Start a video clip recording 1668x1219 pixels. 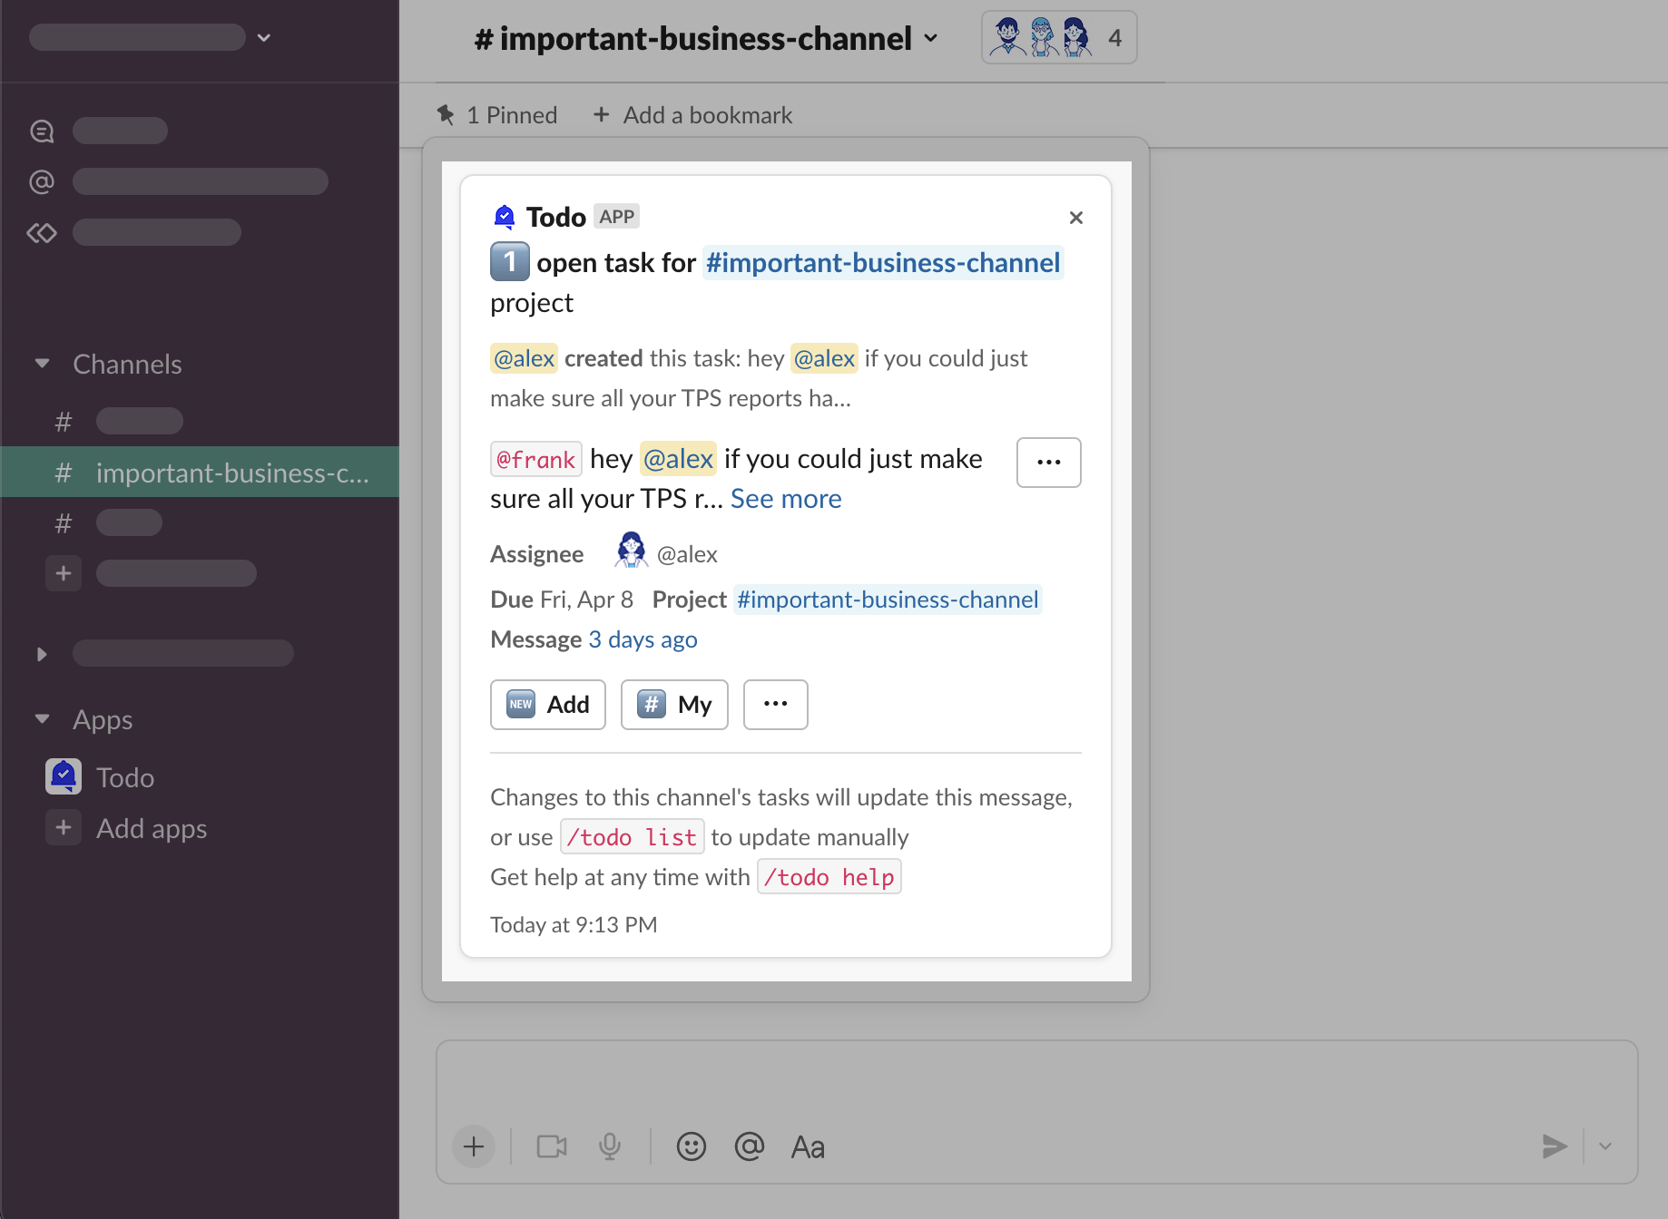(x=551, y=1146)
